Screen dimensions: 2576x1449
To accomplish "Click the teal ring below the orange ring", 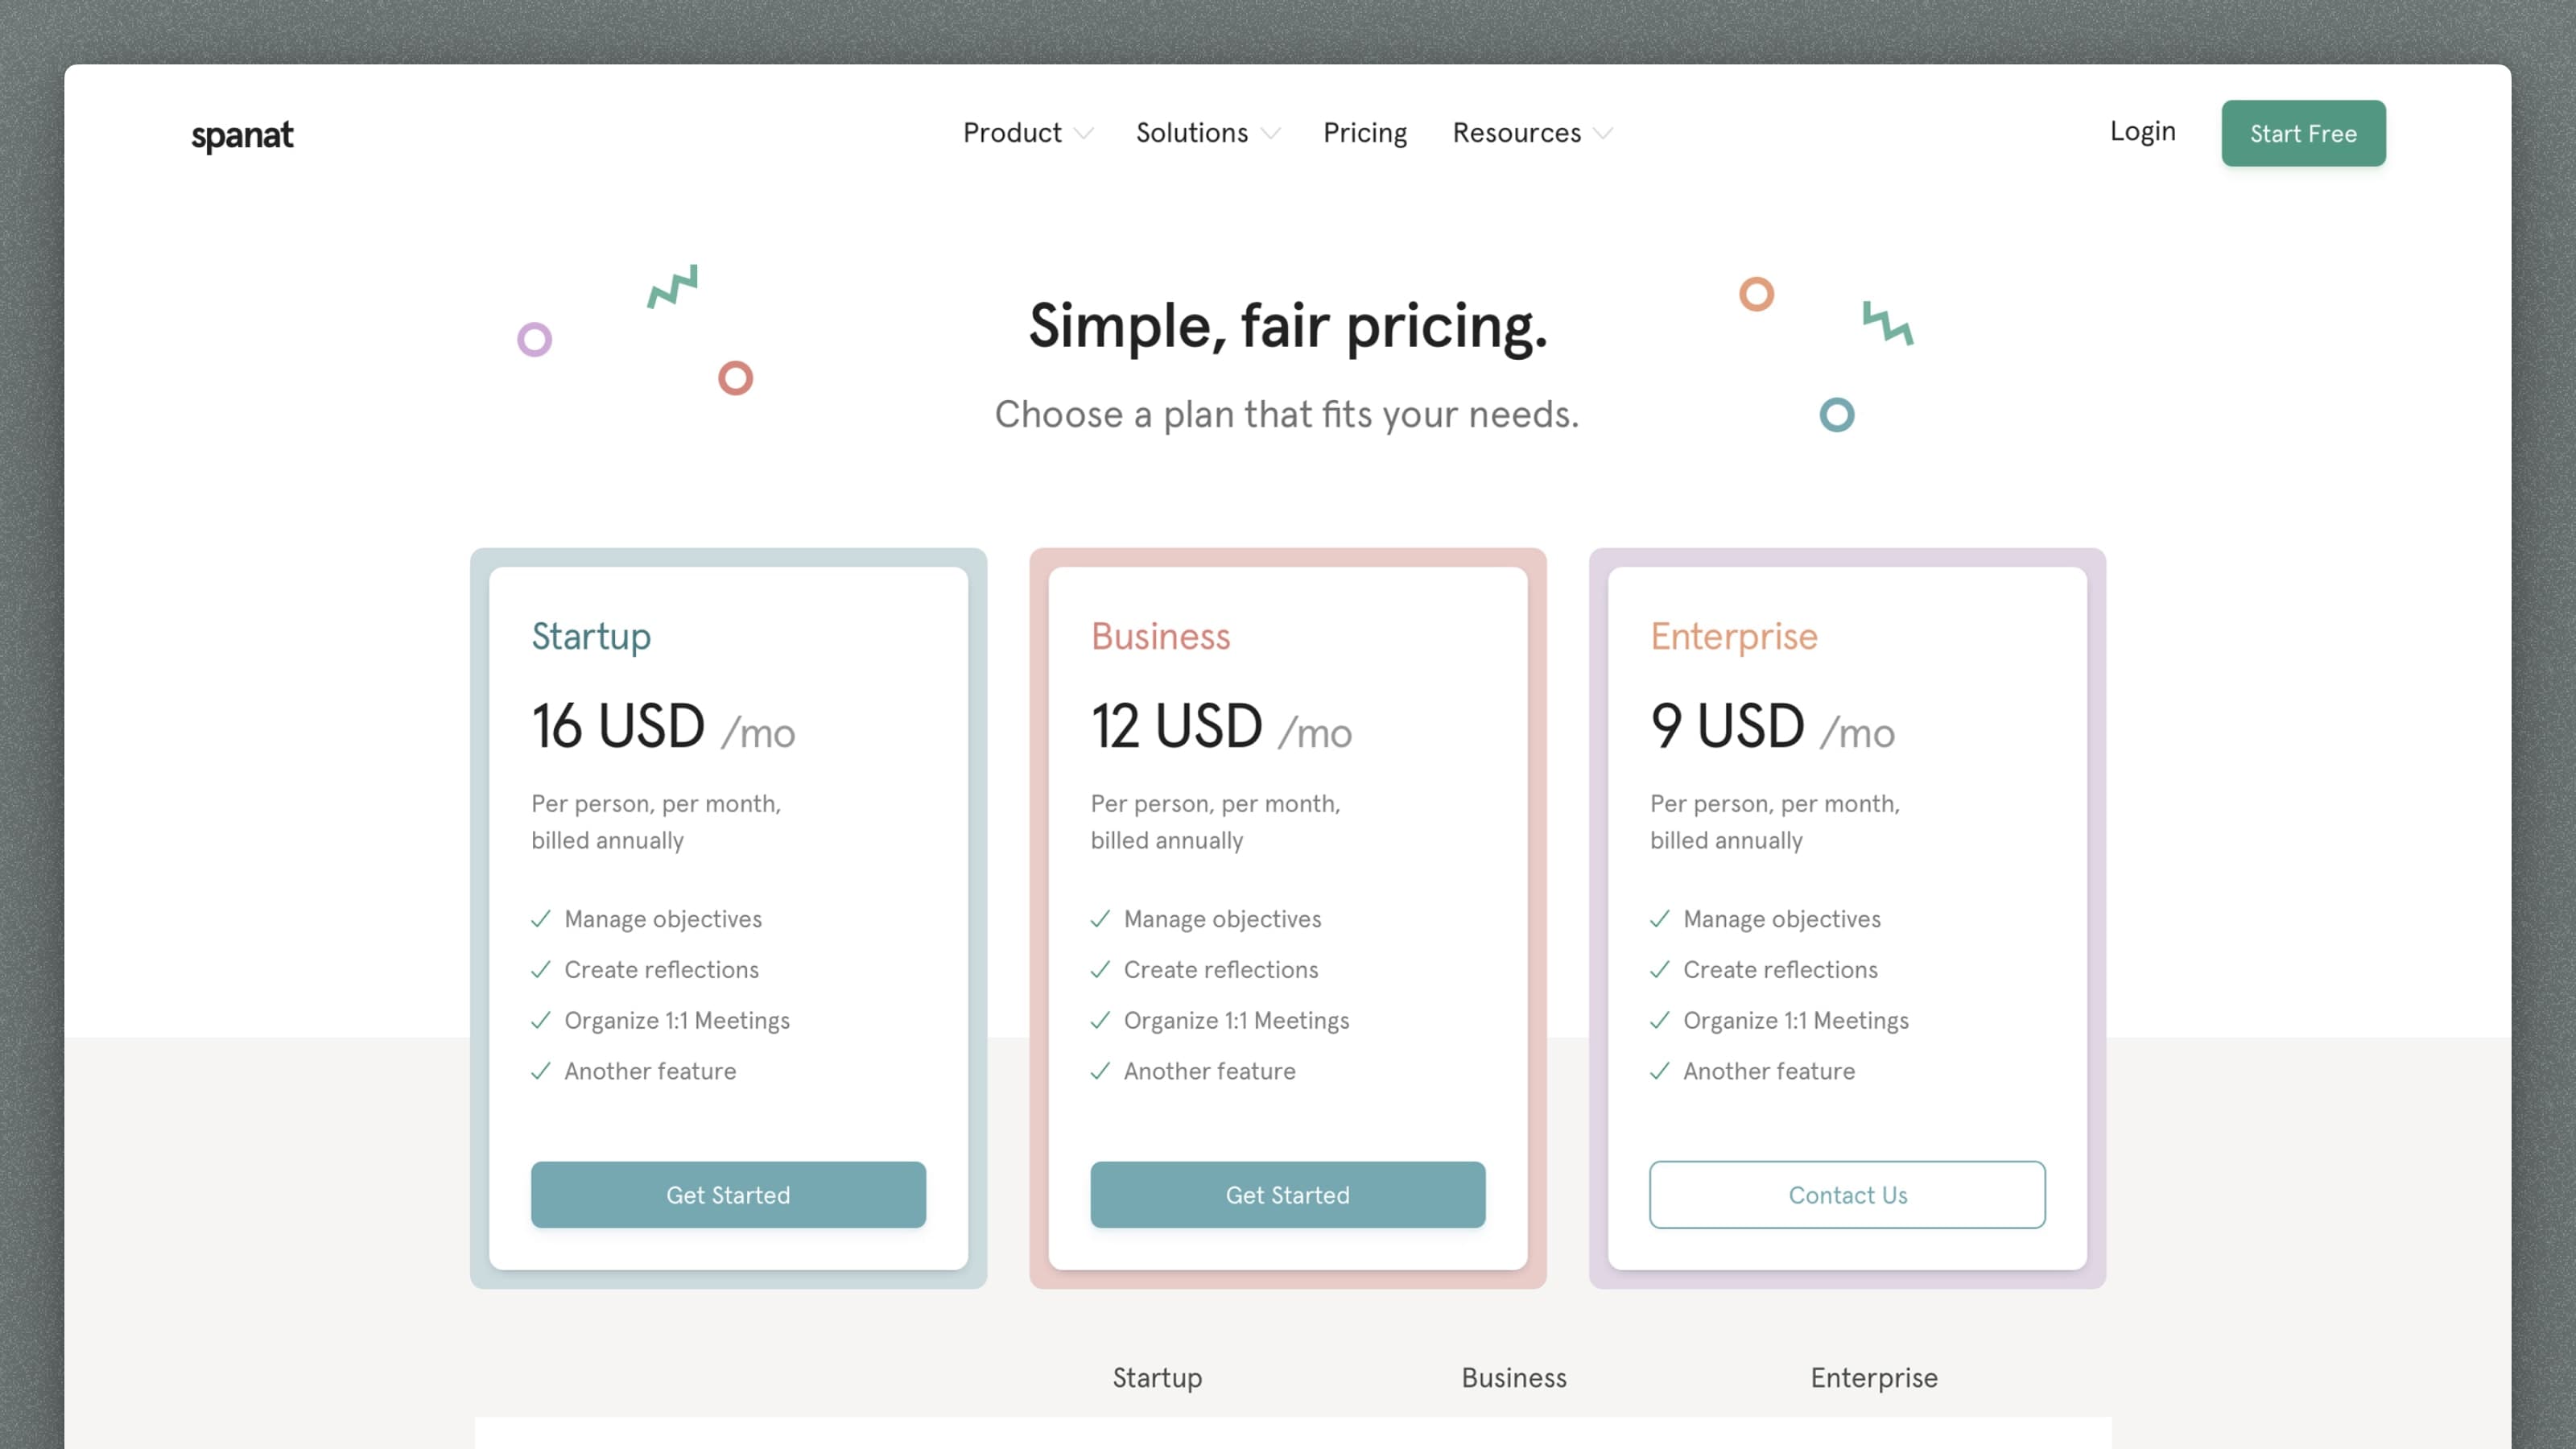I will 1836,415.
